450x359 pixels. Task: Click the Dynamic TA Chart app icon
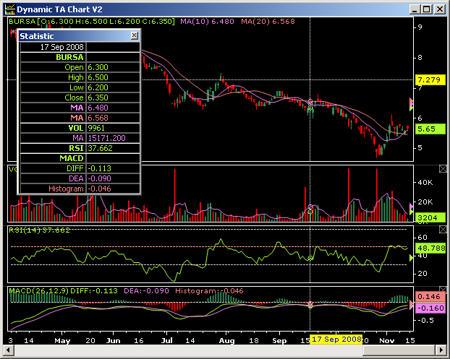coord(9,9)
